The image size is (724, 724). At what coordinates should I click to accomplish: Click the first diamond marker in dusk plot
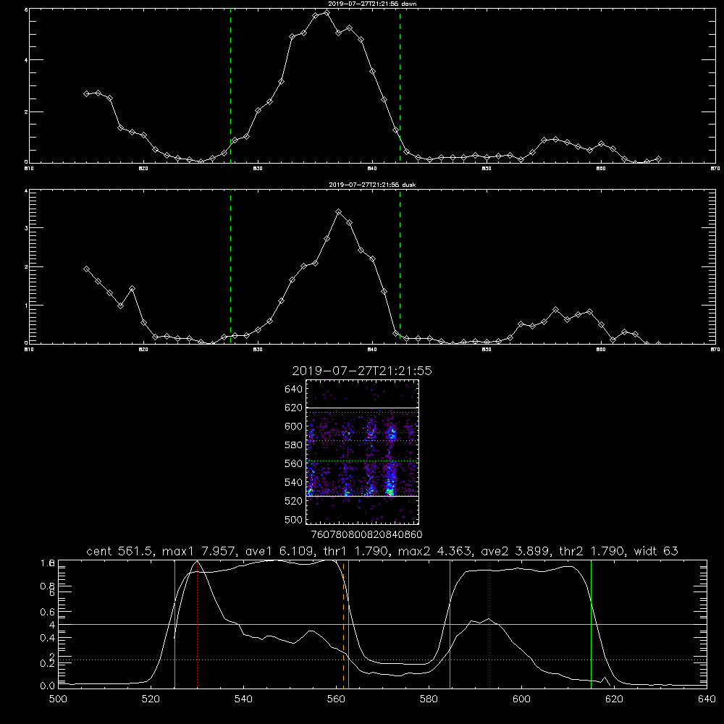86,269
